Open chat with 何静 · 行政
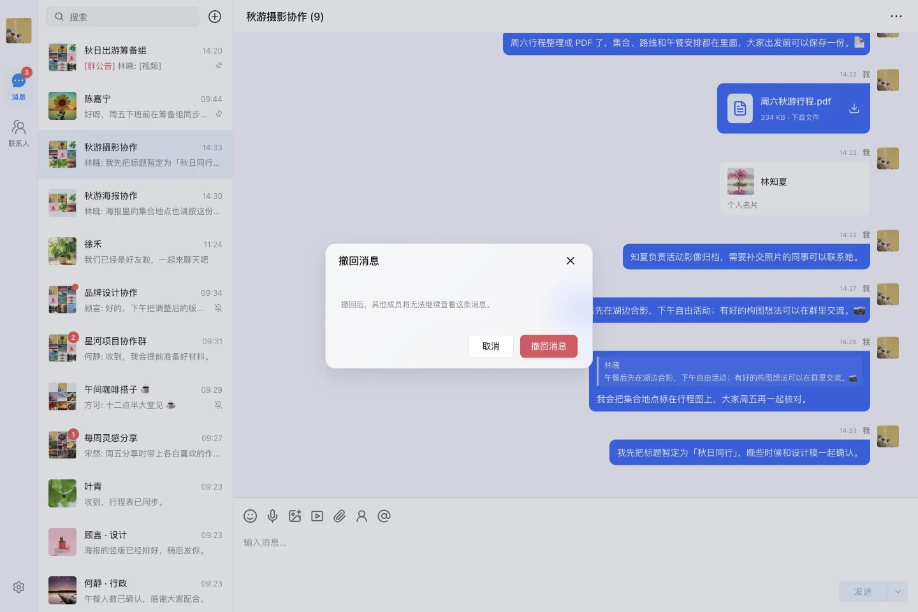This screenshot has height=612, width=918. [135, 589]
